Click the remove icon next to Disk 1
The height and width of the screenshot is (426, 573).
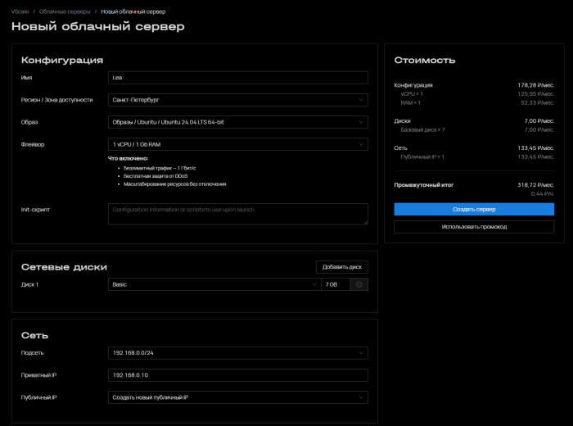[359, 284]
